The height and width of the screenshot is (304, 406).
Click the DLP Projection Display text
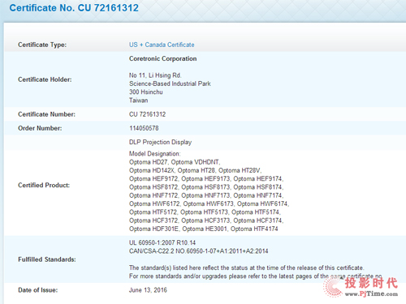(x=160, y=142)
